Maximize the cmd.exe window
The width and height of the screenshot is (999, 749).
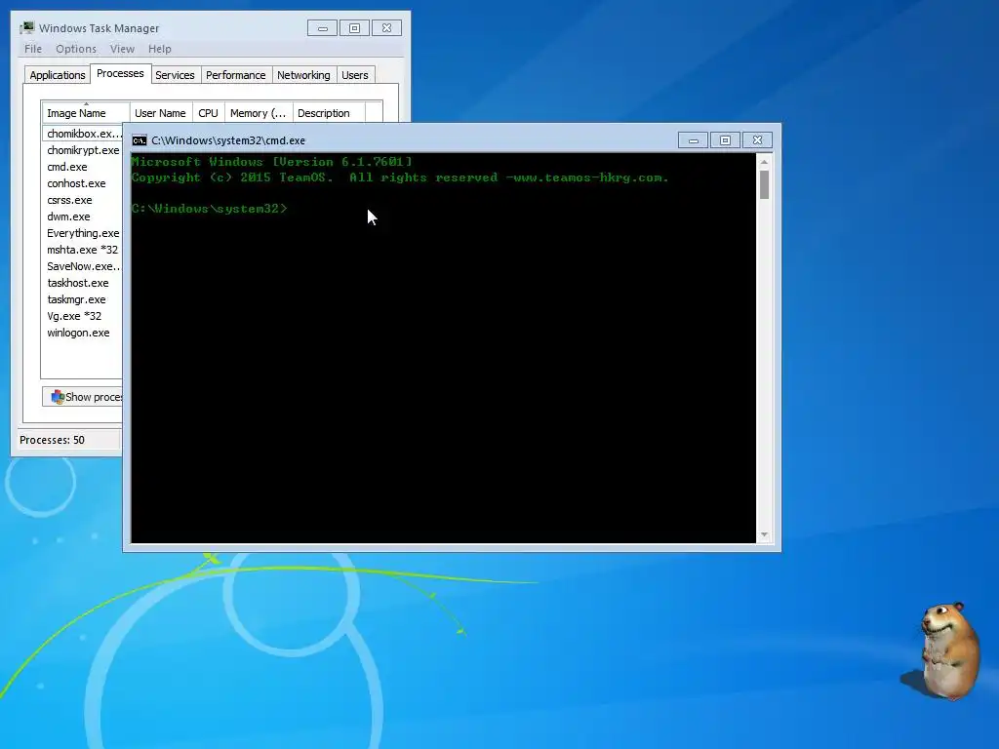tap(725, 140)
